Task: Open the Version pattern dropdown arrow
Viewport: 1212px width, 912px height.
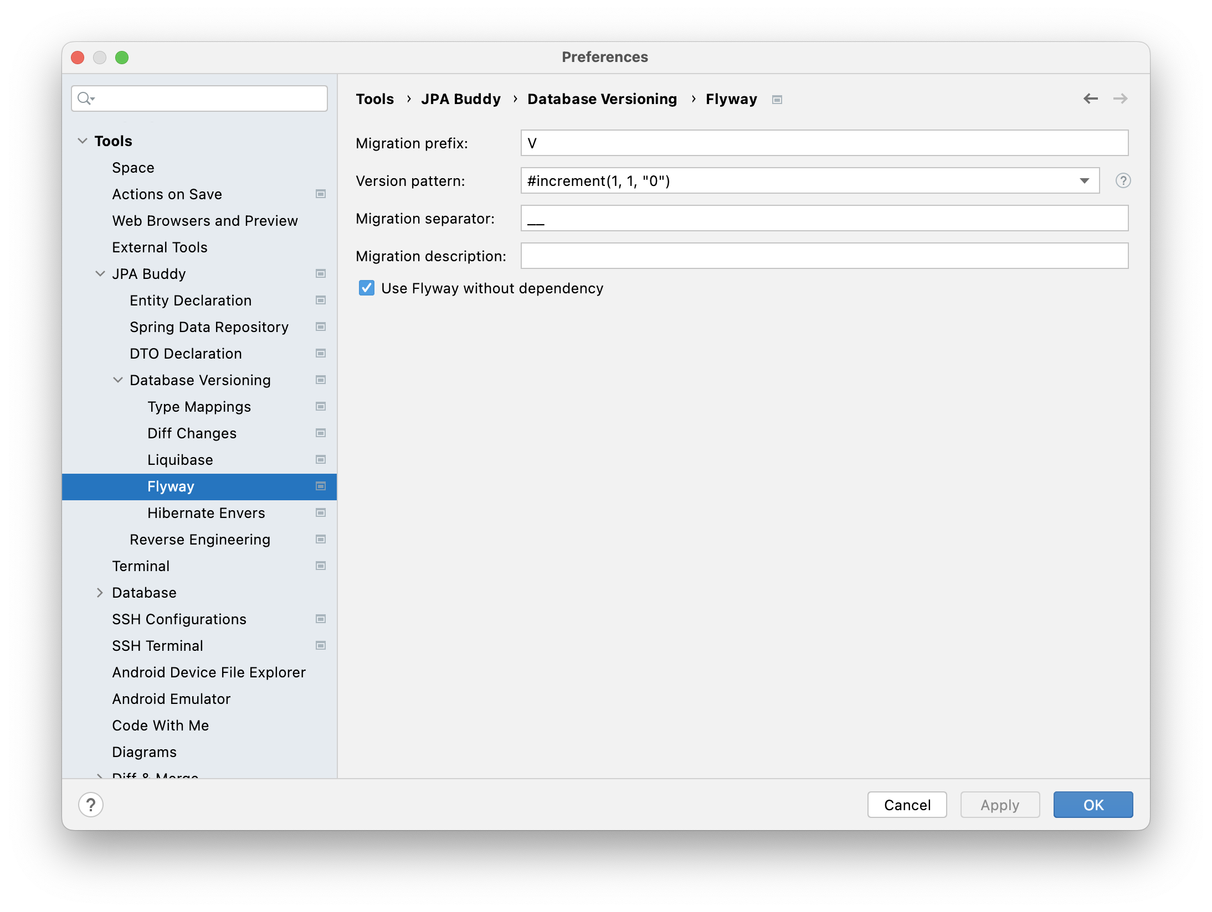Action: coord(1085,180)
